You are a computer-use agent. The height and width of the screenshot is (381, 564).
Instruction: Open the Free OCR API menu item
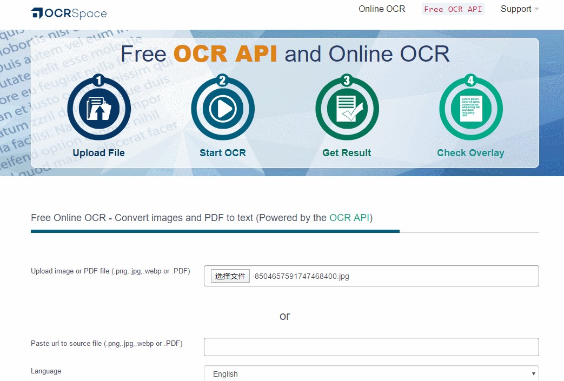click(x=453, y=9)
